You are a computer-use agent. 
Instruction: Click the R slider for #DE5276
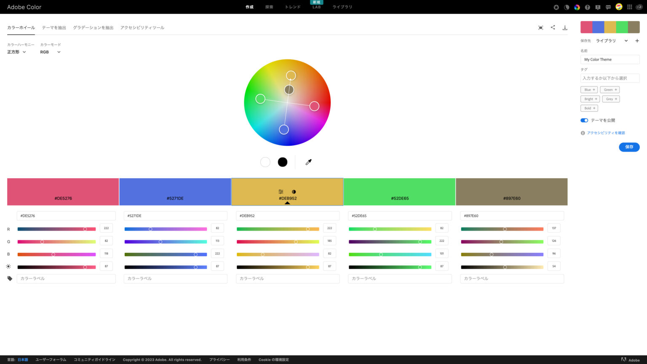pos(56,229)
